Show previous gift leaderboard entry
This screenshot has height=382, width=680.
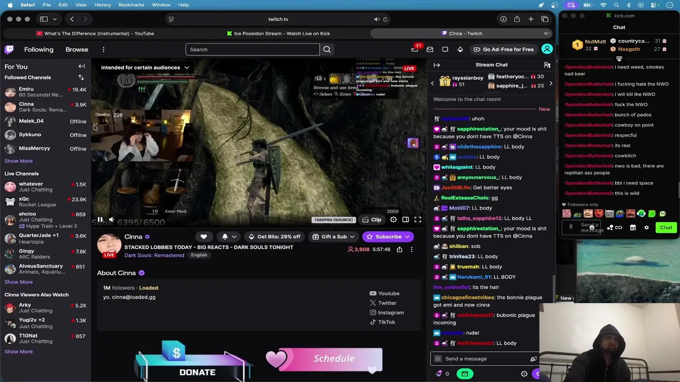coord(432,83)
